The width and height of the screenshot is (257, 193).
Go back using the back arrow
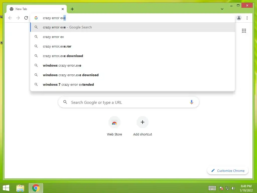point(10,18)
